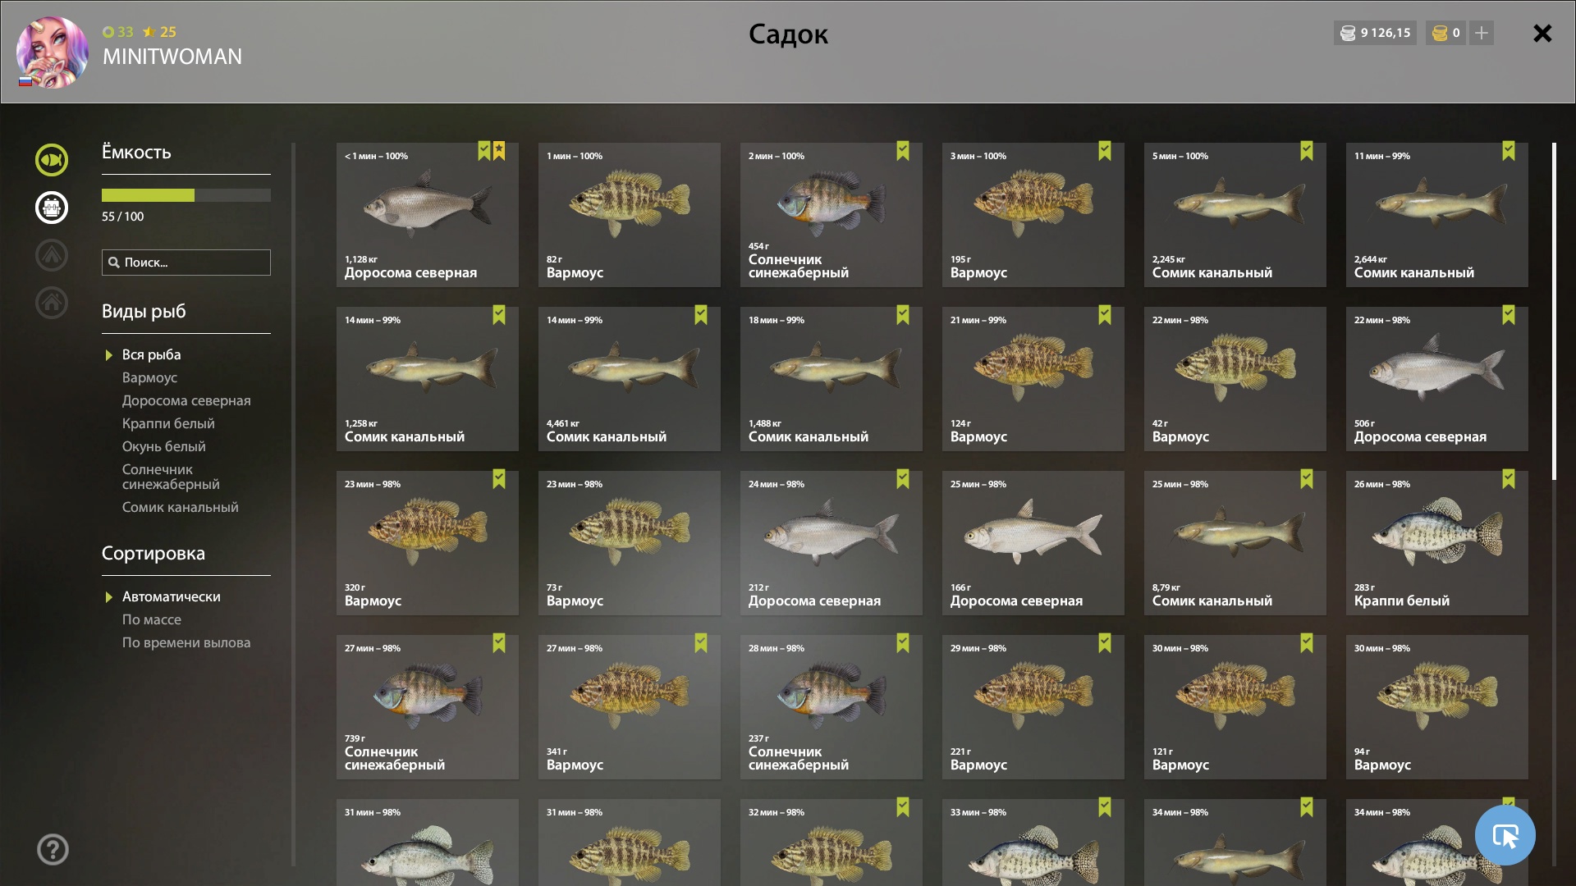The width and height of the screenshot is (1576, 886).
Task: Sort fish По времени вылова
Action: (186, 642)
